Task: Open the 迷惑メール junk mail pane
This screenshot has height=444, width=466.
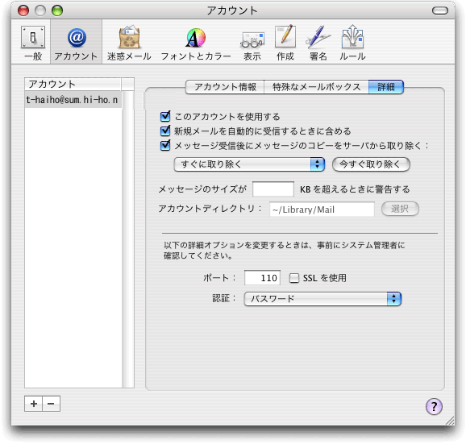Action: [129, 43]
